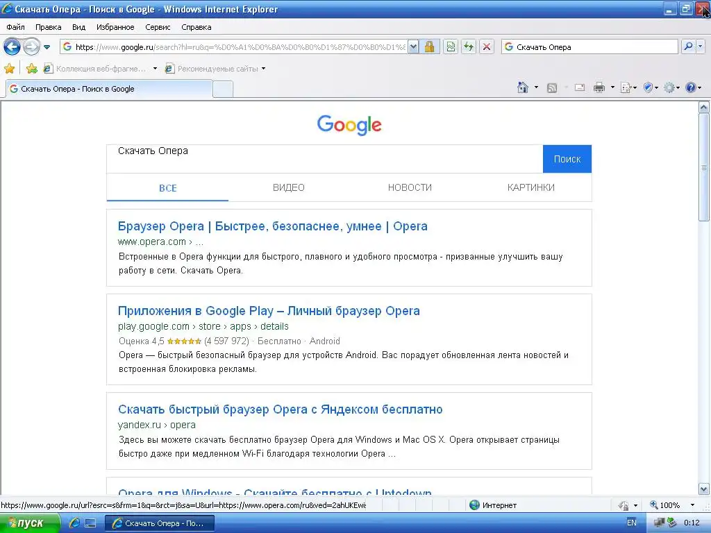
Task: Expand Рекомендуемые сайты dropdown arrow
Action: pyautogui.click(x=263, y=69)
